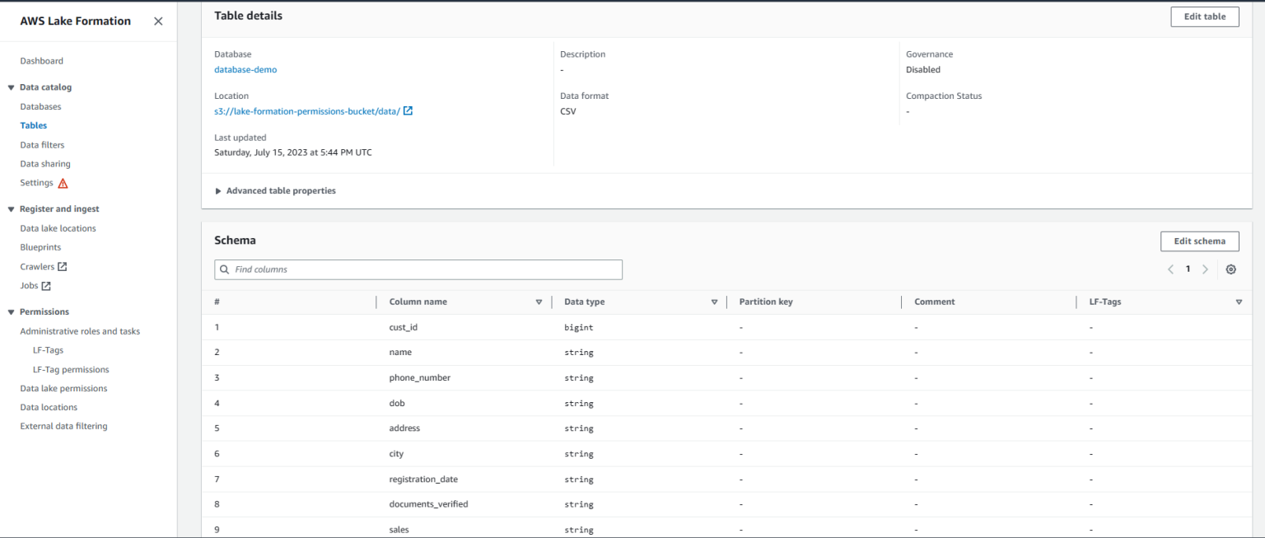
Task: Go to next page of schema columns
Action: point(1205,269)
